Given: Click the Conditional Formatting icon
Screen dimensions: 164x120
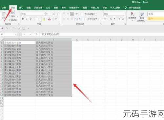Looking at the screenshot, I should point(132,14).
